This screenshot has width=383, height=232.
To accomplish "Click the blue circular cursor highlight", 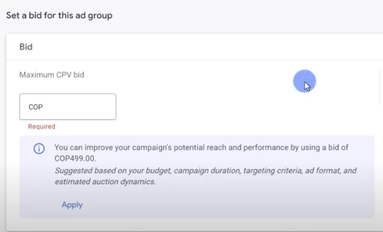I will coord(304,81).
